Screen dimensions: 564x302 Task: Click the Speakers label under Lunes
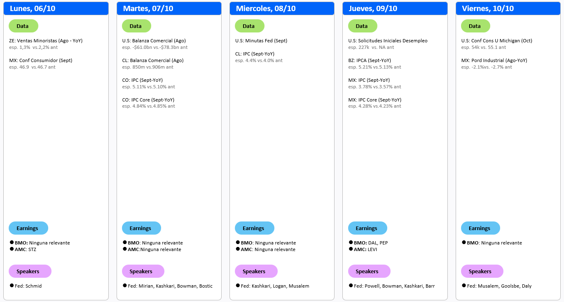[30, 271]
